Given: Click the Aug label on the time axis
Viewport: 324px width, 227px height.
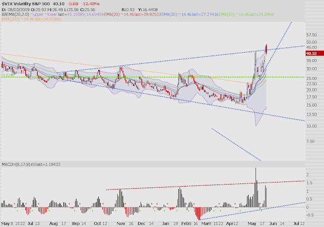Looking at the screenshot, I should (x=53, y=223).
